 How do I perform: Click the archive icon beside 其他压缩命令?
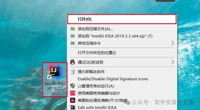tap(73, 43)
